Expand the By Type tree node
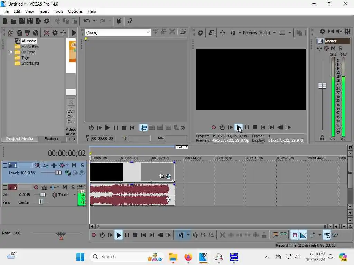Image resolution: width=354 pixels, height=265 pixels. [11, 52]
